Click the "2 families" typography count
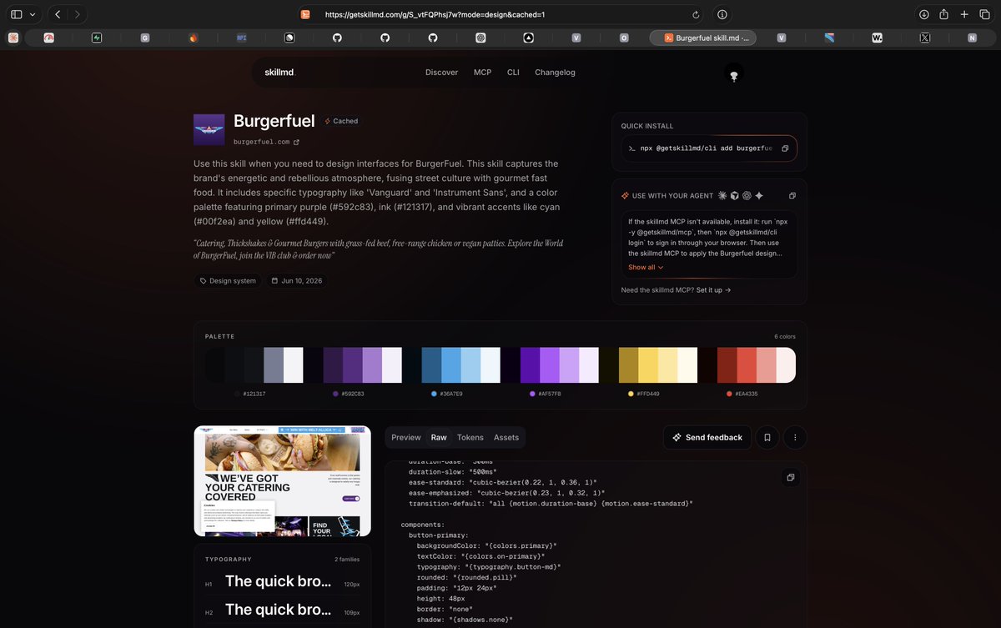Image resolution: width=1001 pixels, height=628 pixels. tap(347, 559)
